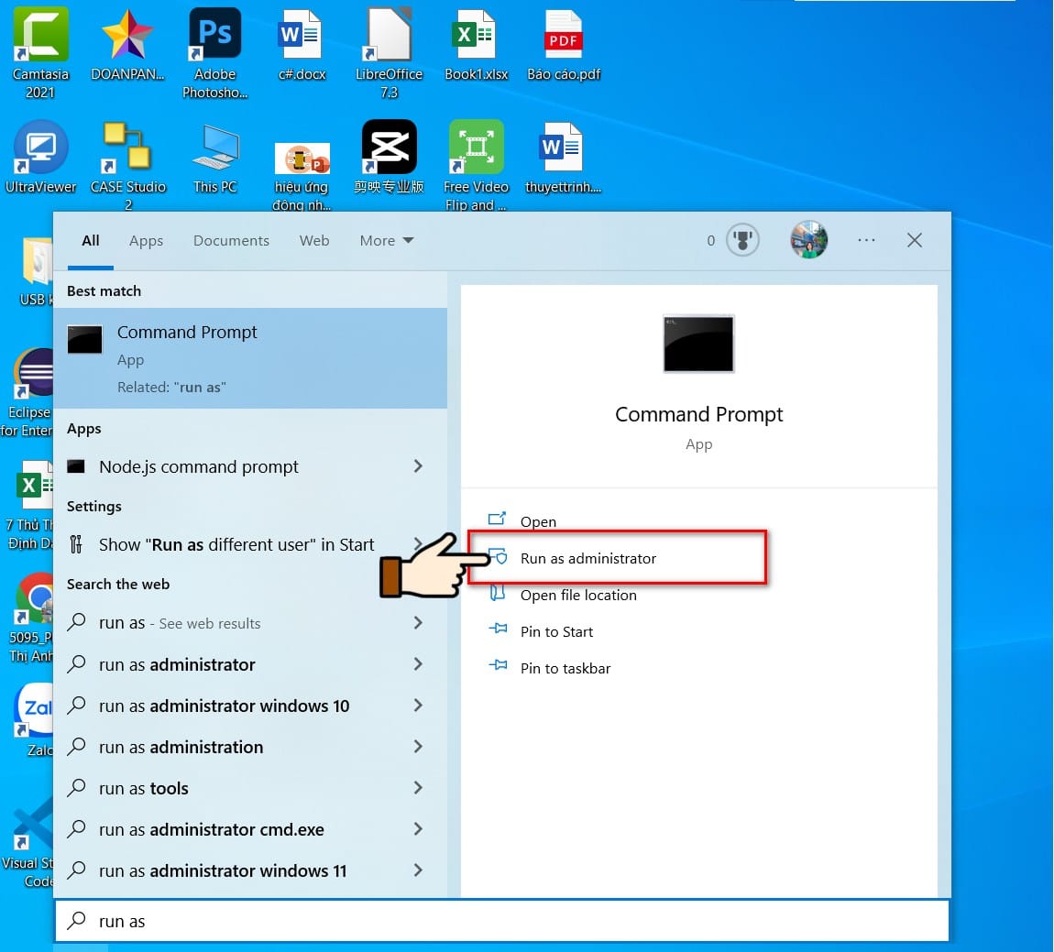Viewport: 1054px width, 952px height.
Task: Click the 'run as' search input field
Action: tap(502, 921)
